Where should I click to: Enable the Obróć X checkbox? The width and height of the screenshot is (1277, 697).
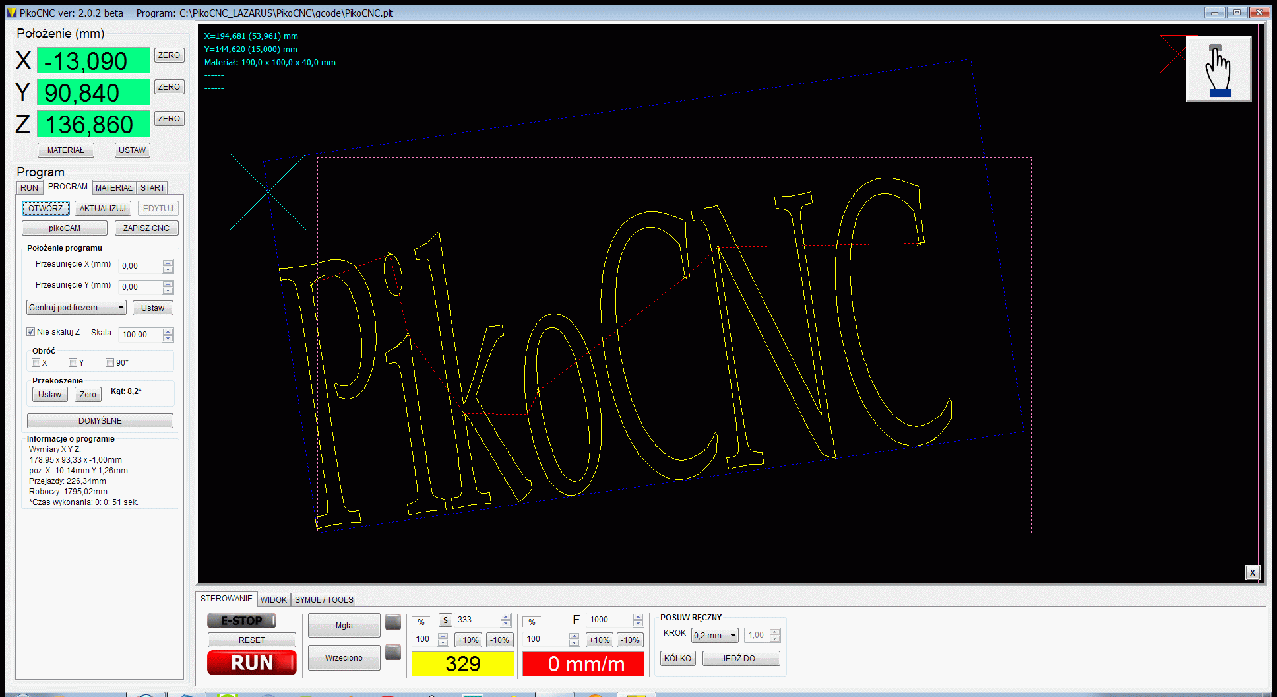pyautogui.click(x=36, y=362)
